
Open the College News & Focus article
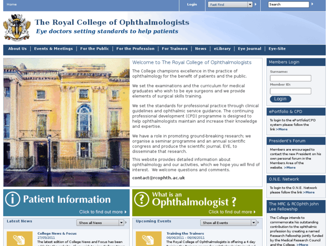57,233
